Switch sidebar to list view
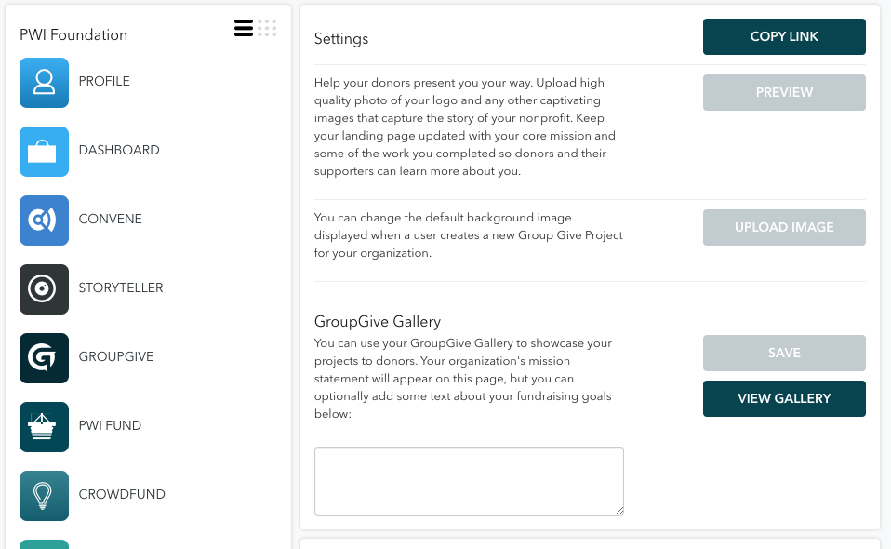Viewport: 891px width, 549px height. [244, 28]
